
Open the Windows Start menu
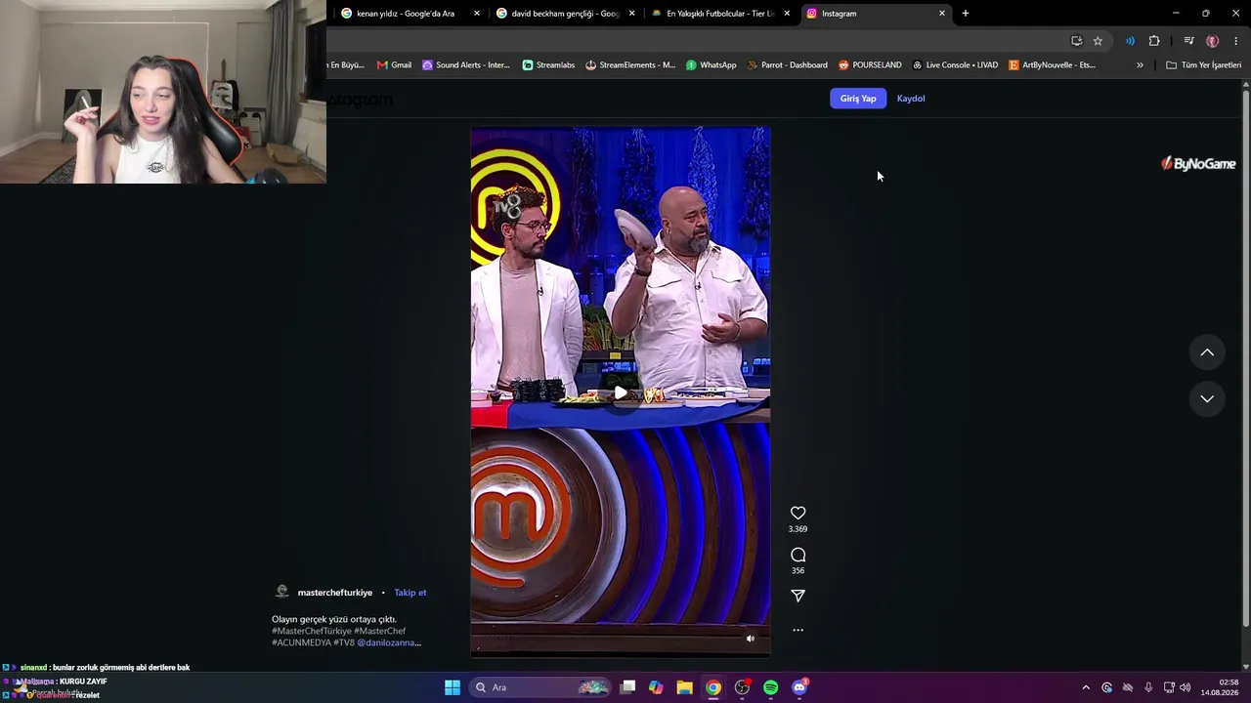(x=453, y=687)
